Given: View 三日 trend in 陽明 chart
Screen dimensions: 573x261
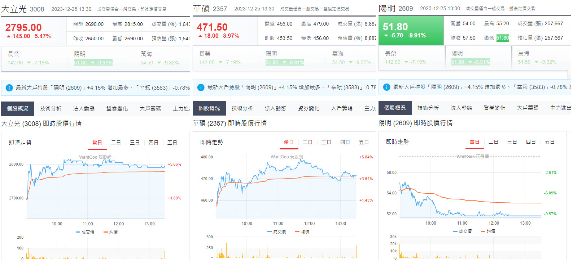Looking at the screenshot, I should 512,142.
